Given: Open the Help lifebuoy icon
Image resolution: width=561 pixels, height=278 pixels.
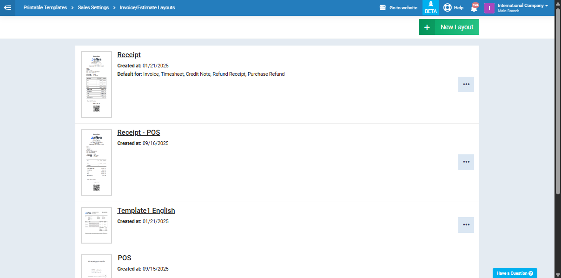Looking at the screenshot, I should 447,8.
